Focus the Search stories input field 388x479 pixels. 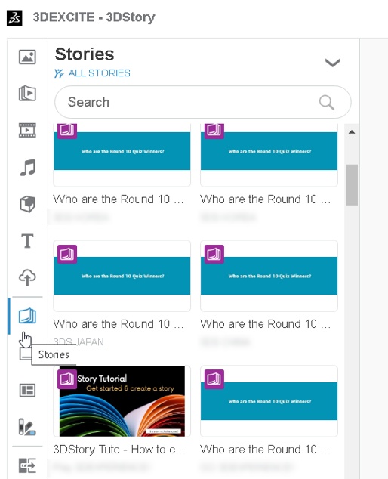[203, 102]
